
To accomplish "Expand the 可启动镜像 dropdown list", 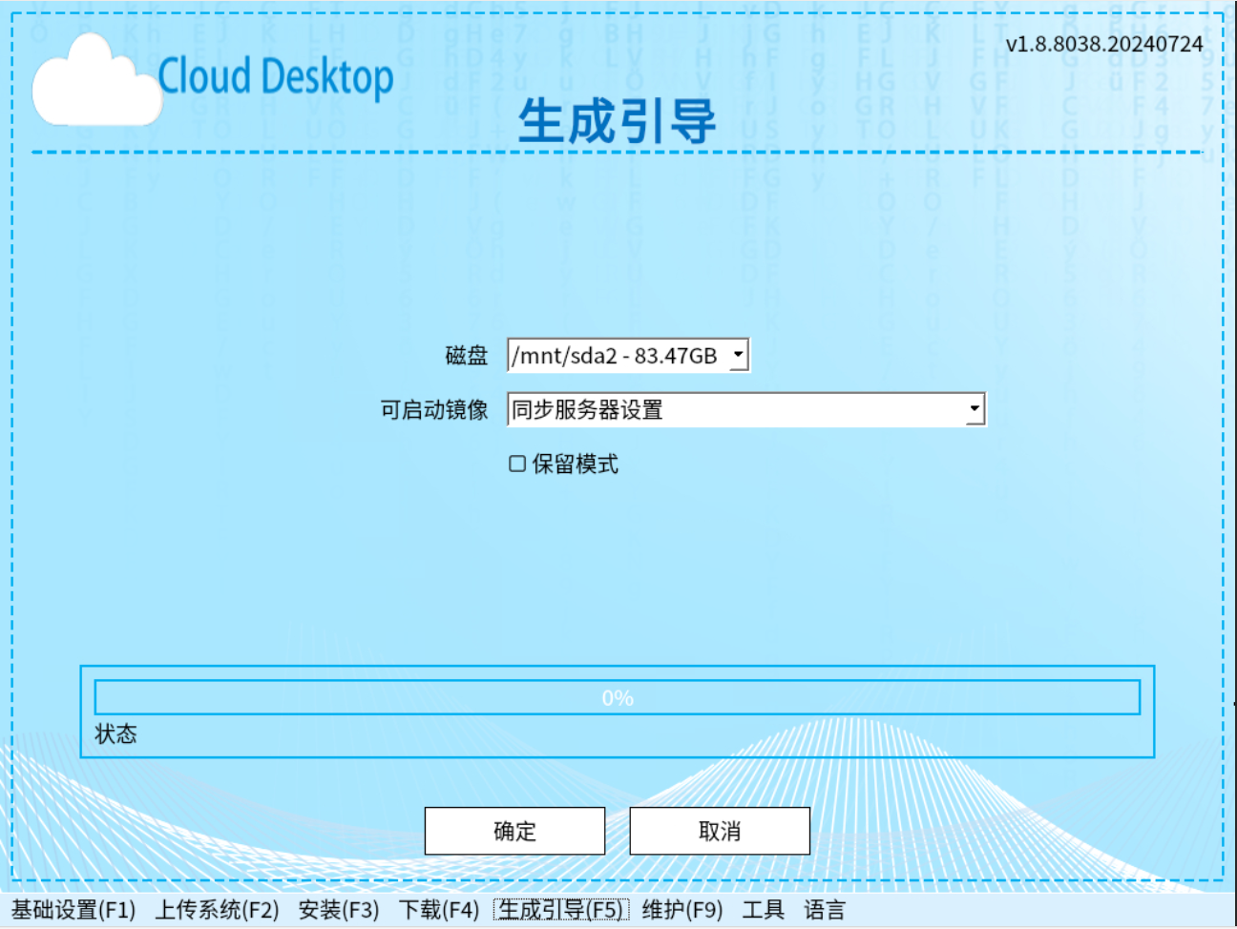I will click(745, 409).
